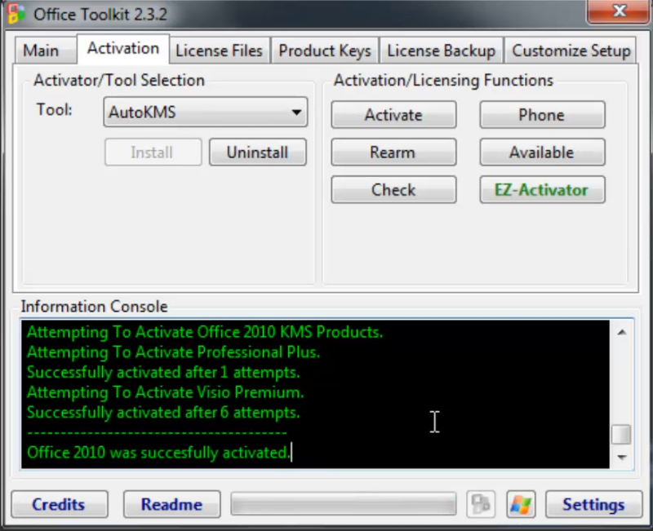
Task: Click 'Attempting To Activate Professional Plus.' line
Action: (173, 353)
